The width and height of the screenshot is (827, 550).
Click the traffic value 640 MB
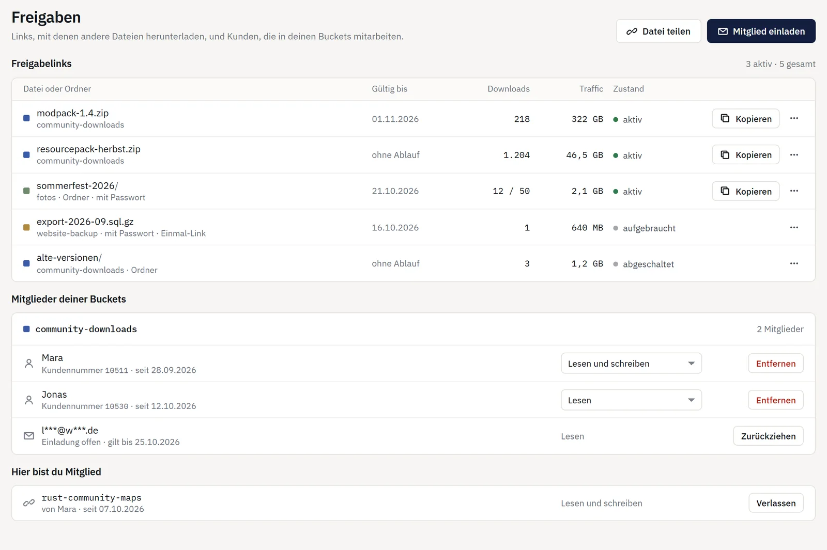[x=587, y=228]
